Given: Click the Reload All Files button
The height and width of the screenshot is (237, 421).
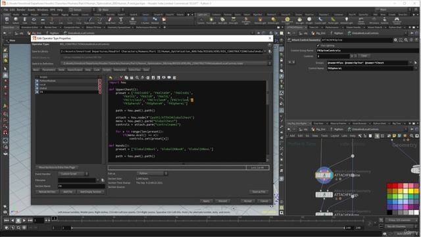Looking at the screenshot, I should click(x=47, y=192).
